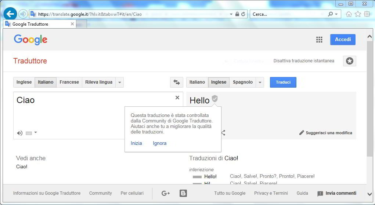Select Inglese as target language
This screenshot has width=375, height=205.
point(219,82)
